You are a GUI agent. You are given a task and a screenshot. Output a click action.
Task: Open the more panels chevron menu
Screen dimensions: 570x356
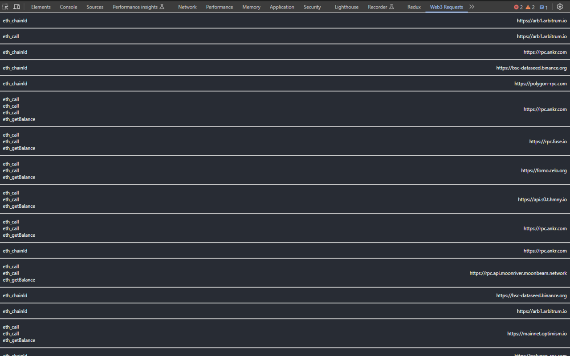pyautogui.click(x=472, y=7)
